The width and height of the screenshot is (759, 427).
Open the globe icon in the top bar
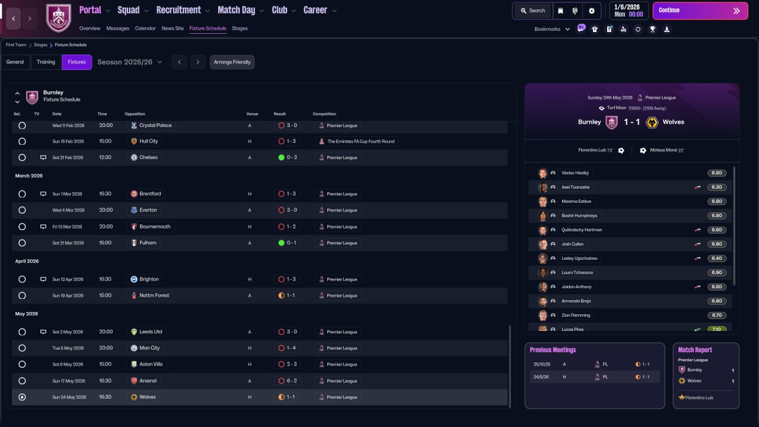pos(575,11)
